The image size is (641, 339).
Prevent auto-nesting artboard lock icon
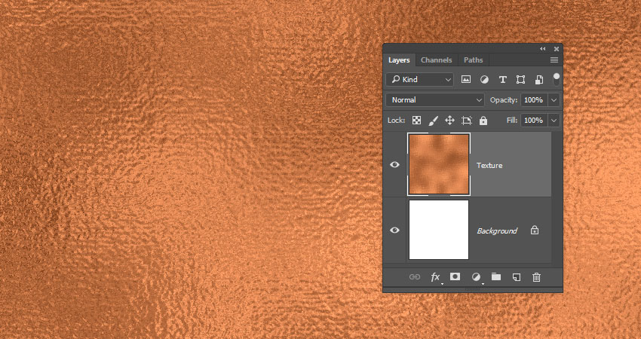pyautogui.click(x=467, y=121)
